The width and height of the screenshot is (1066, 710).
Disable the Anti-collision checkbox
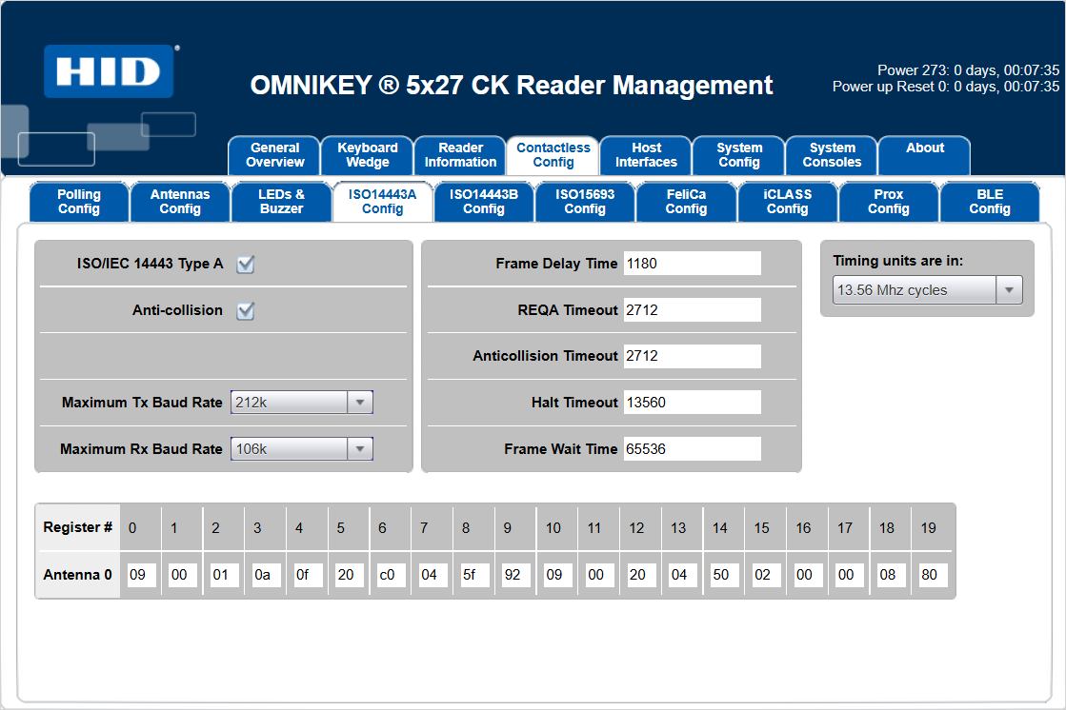pyautogui.click(x=246, y=311)
